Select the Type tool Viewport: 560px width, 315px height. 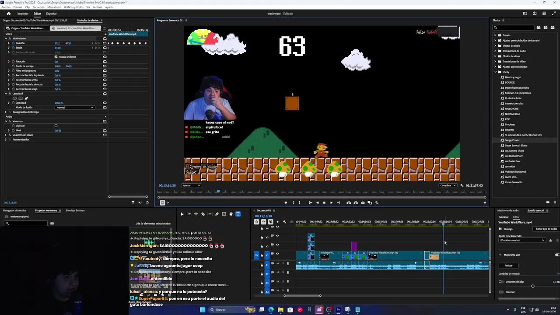pyautogui.click(x=238, y=214)
